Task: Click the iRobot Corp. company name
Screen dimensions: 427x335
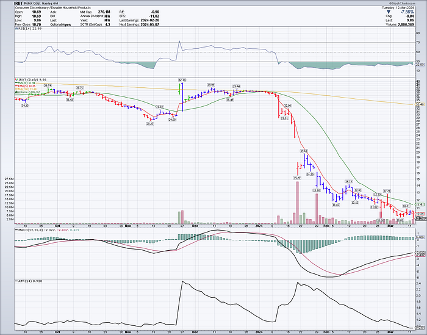Action: click(x=32, y=4)
